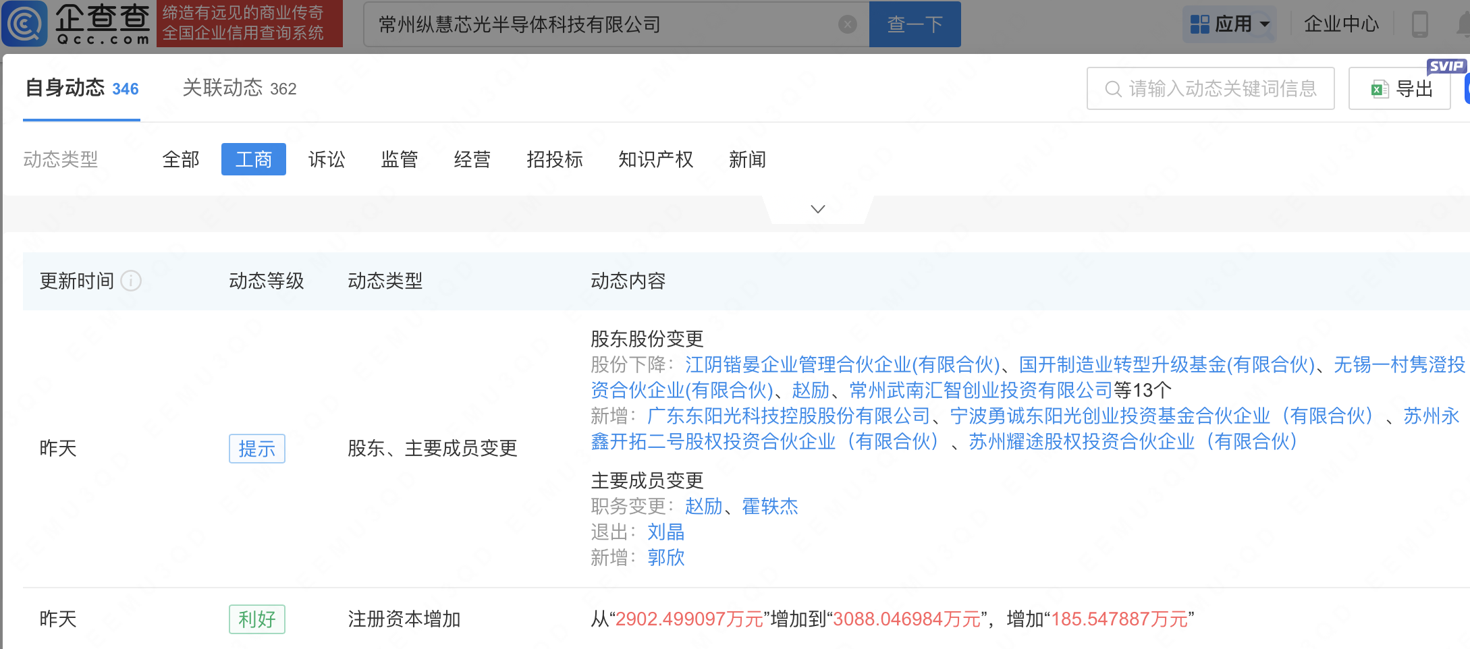Click the 更新时间 info icon
Screen dimensions: 1470x649
(x=131, y=281)
